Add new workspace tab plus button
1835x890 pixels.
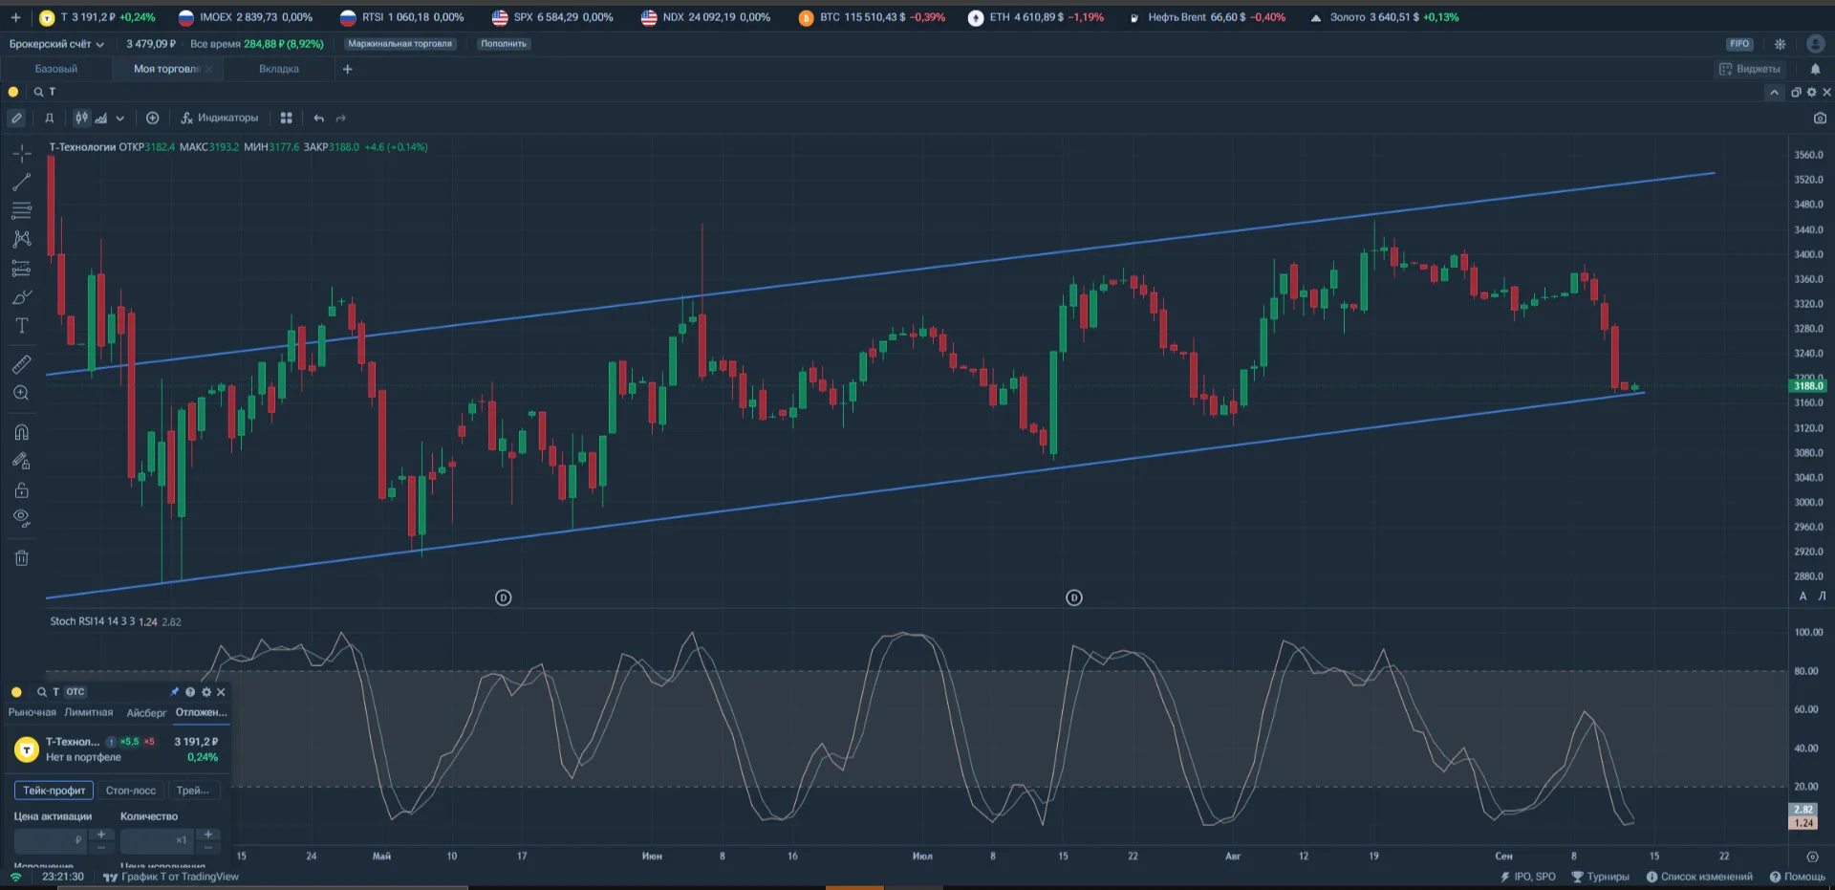(x=348, y=69)
